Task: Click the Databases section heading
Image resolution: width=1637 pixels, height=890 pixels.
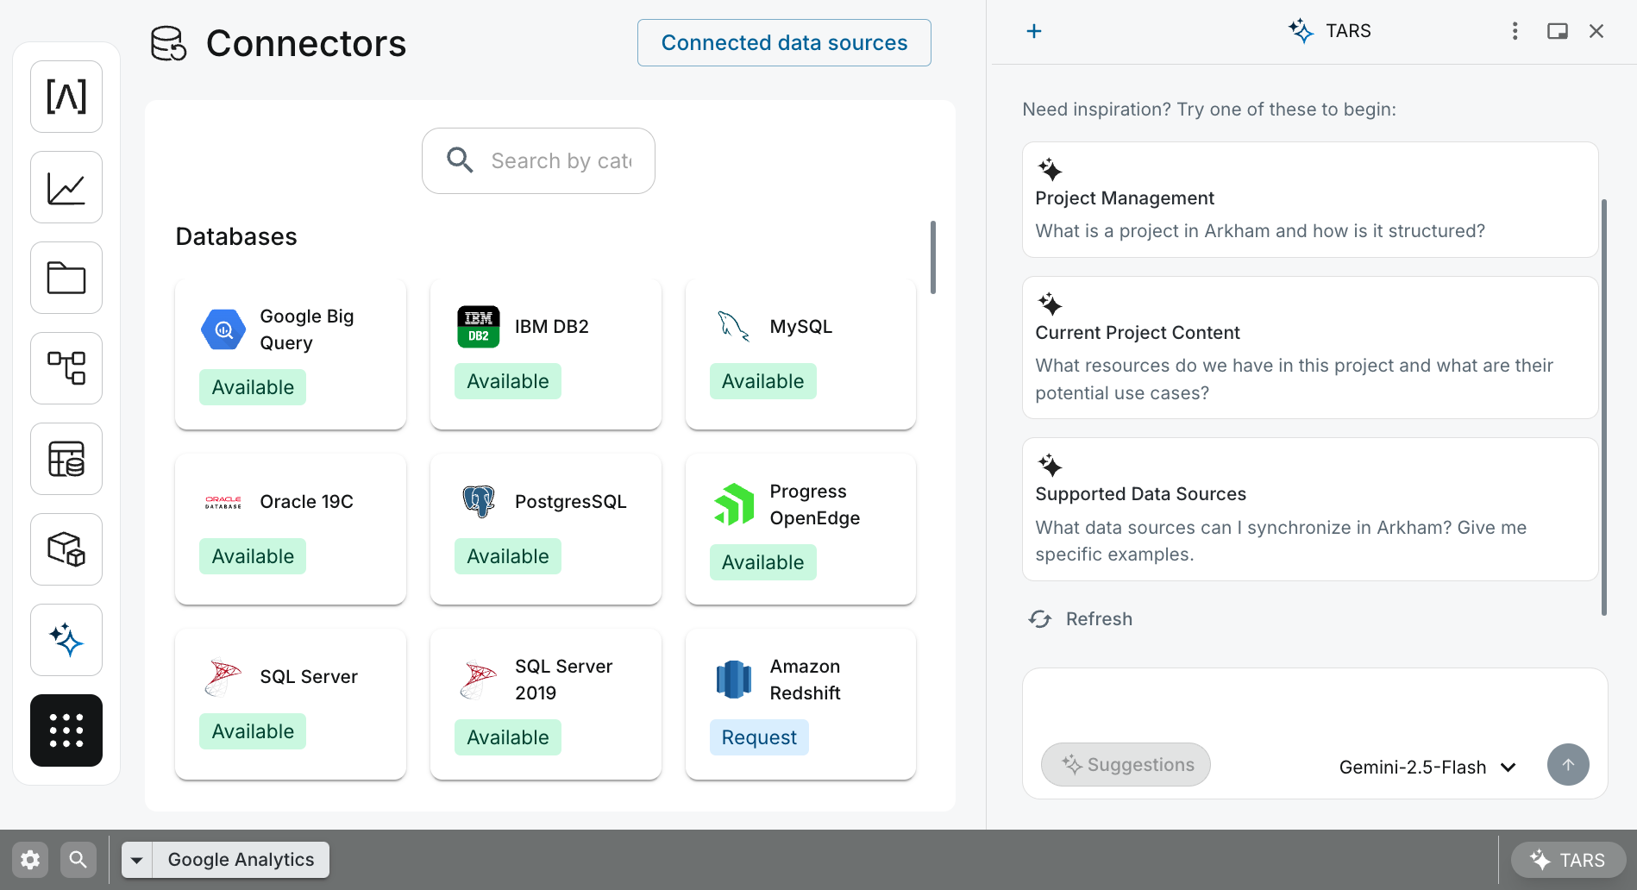Action: pyautogui.click(x=236, y=236)
